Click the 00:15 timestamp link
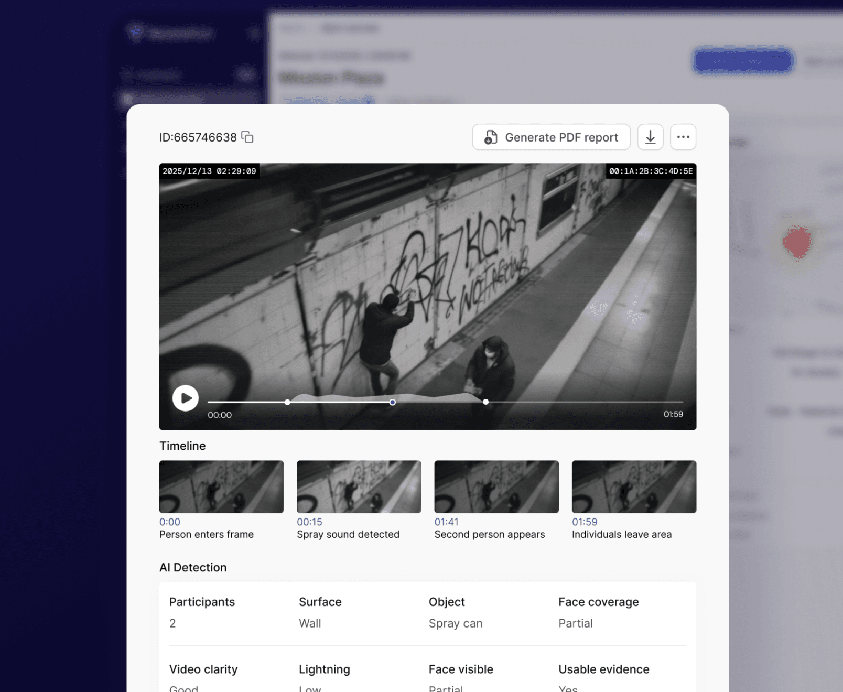Screen dimensions: 843x692 click(309, 522)
